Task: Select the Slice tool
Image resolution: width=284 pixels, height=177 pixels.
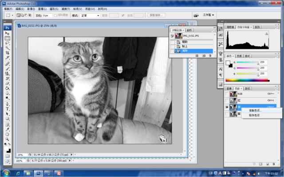Action: tap(7, 58)
